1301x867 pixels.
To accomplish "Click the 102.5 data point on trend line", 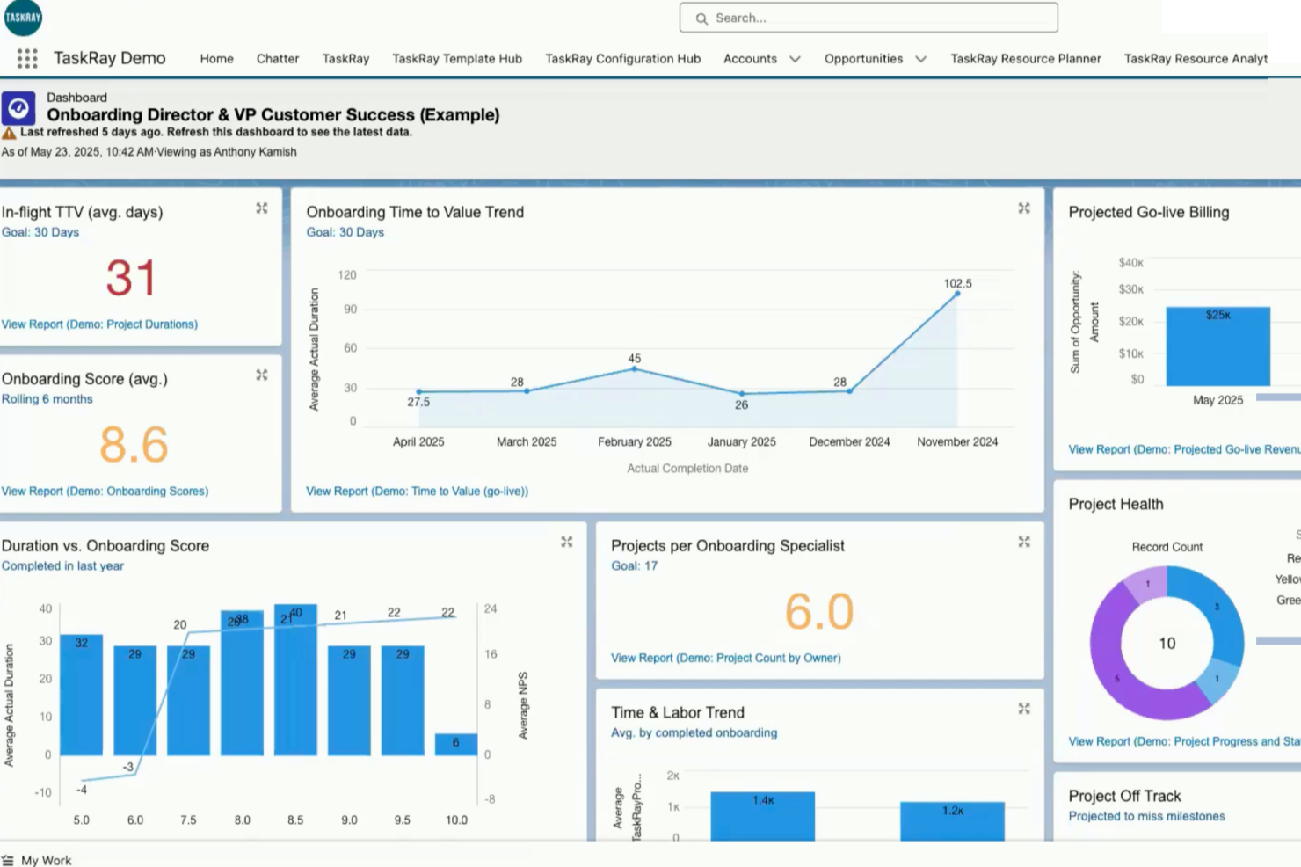I will click(x=957, y=294).
